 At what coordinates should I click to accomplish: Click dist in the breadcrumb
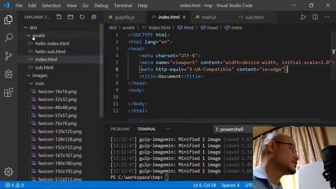click(x=113, y=28)
